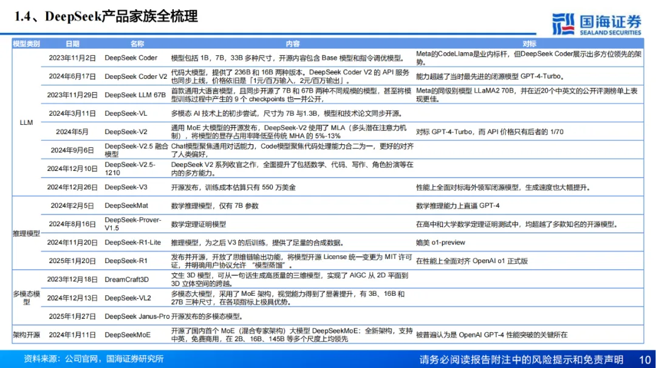The height and width of the screenshot is (368, 656).
Task: Click the benchmark text '数学推理能力上直逼 GPT-4'
Action: (x=458, y=206)
